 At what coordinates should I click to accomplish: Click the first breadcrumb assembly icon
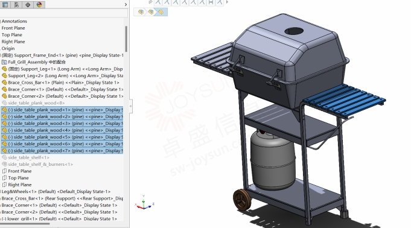coord(141,12)
